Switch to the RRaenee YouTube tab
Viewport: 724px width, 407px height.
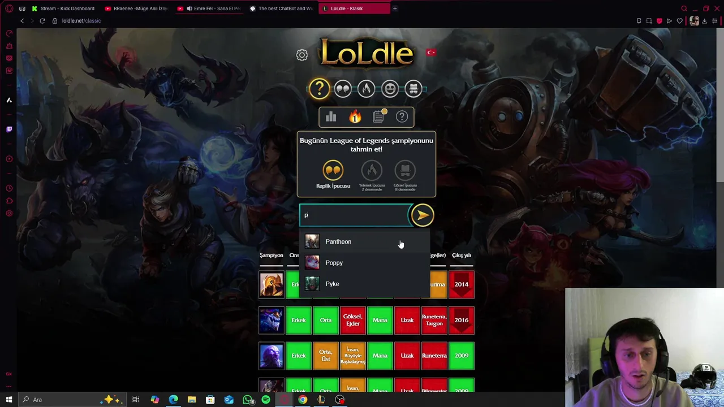tap(136, 8)
